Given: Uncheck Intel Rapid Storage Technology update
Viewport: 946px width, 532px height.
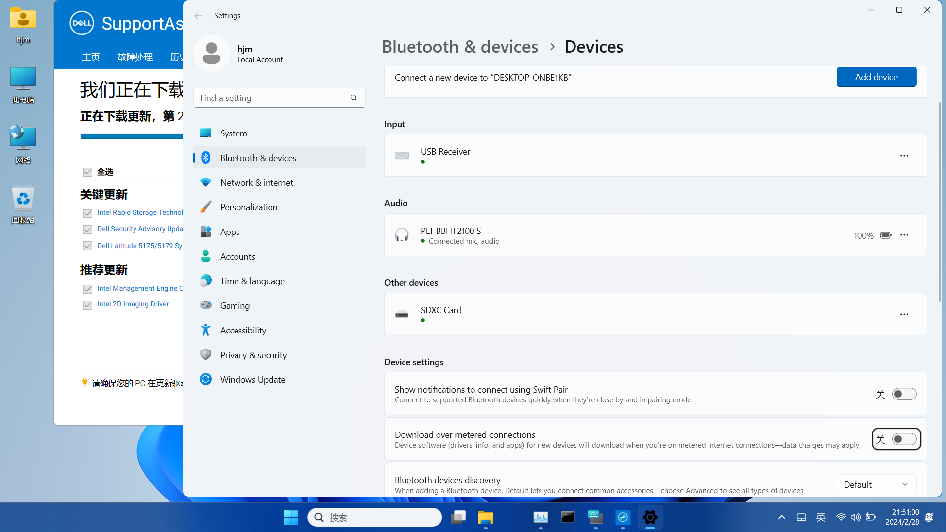Looking at the screenshot, I should [x=88, y=213].
